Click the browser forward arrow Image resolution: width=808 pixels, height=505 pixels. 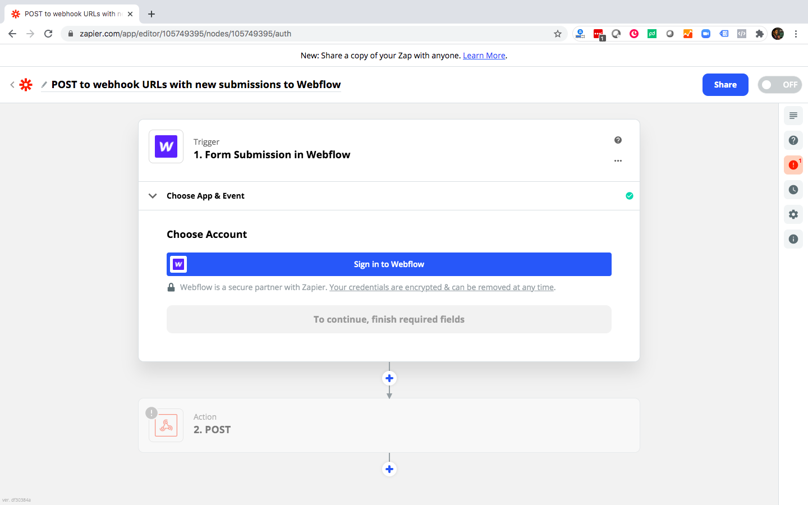pos(30,34)
